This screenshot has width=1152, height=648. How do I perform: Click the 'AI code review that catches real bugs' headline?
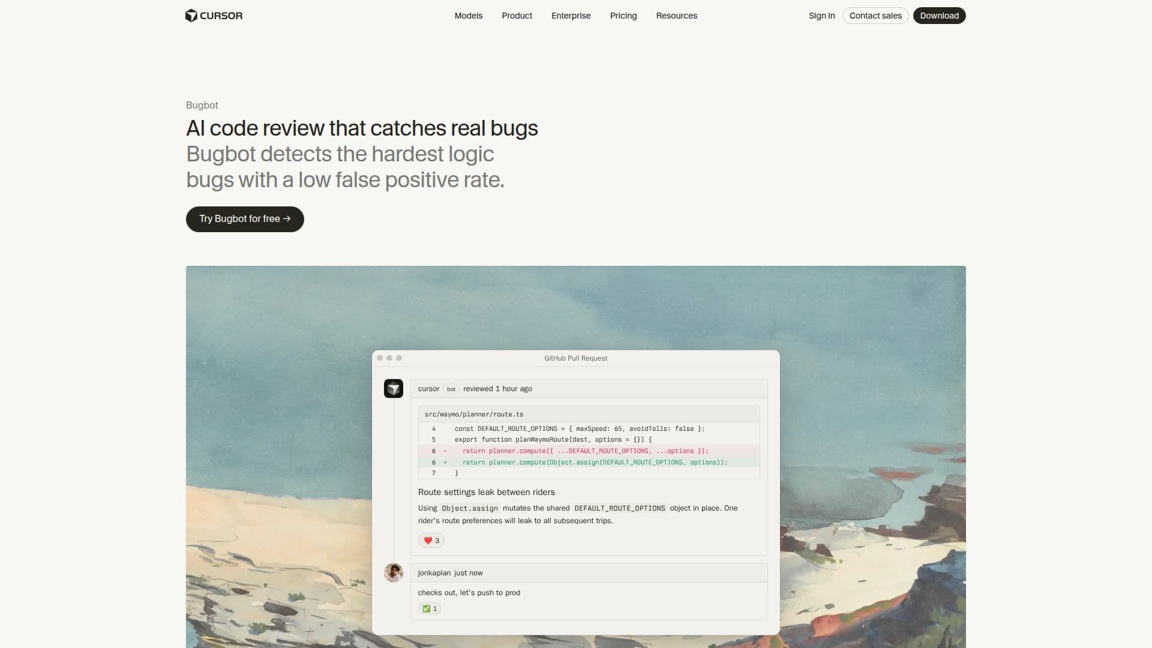pyautogui.click(x=362, y=128)
